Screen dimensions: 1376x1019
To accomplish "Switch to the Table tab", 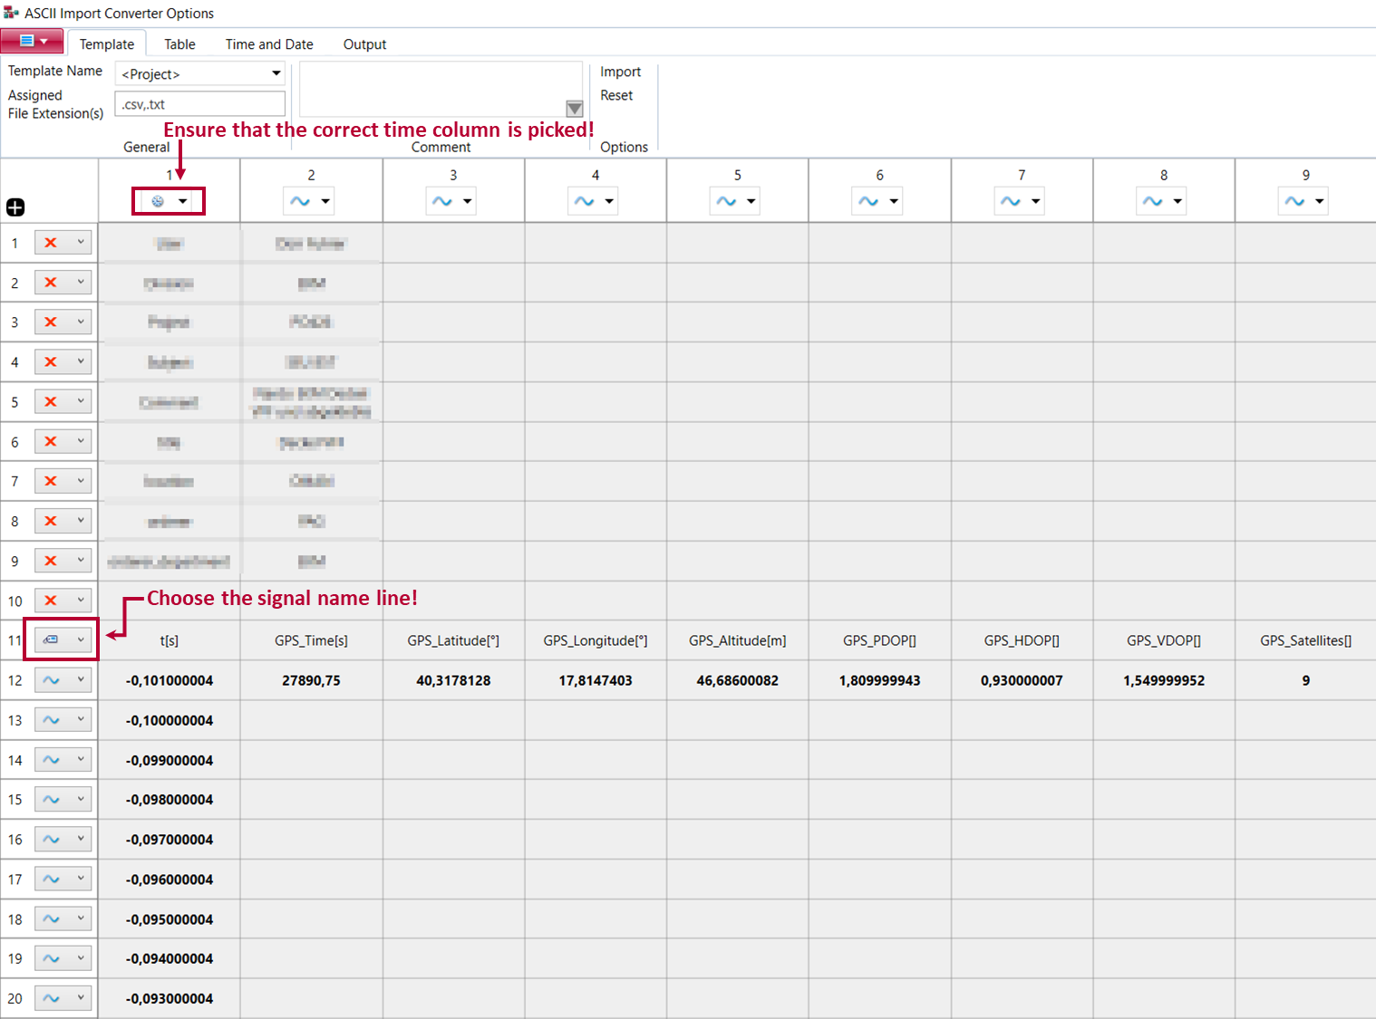I will 179,44.
